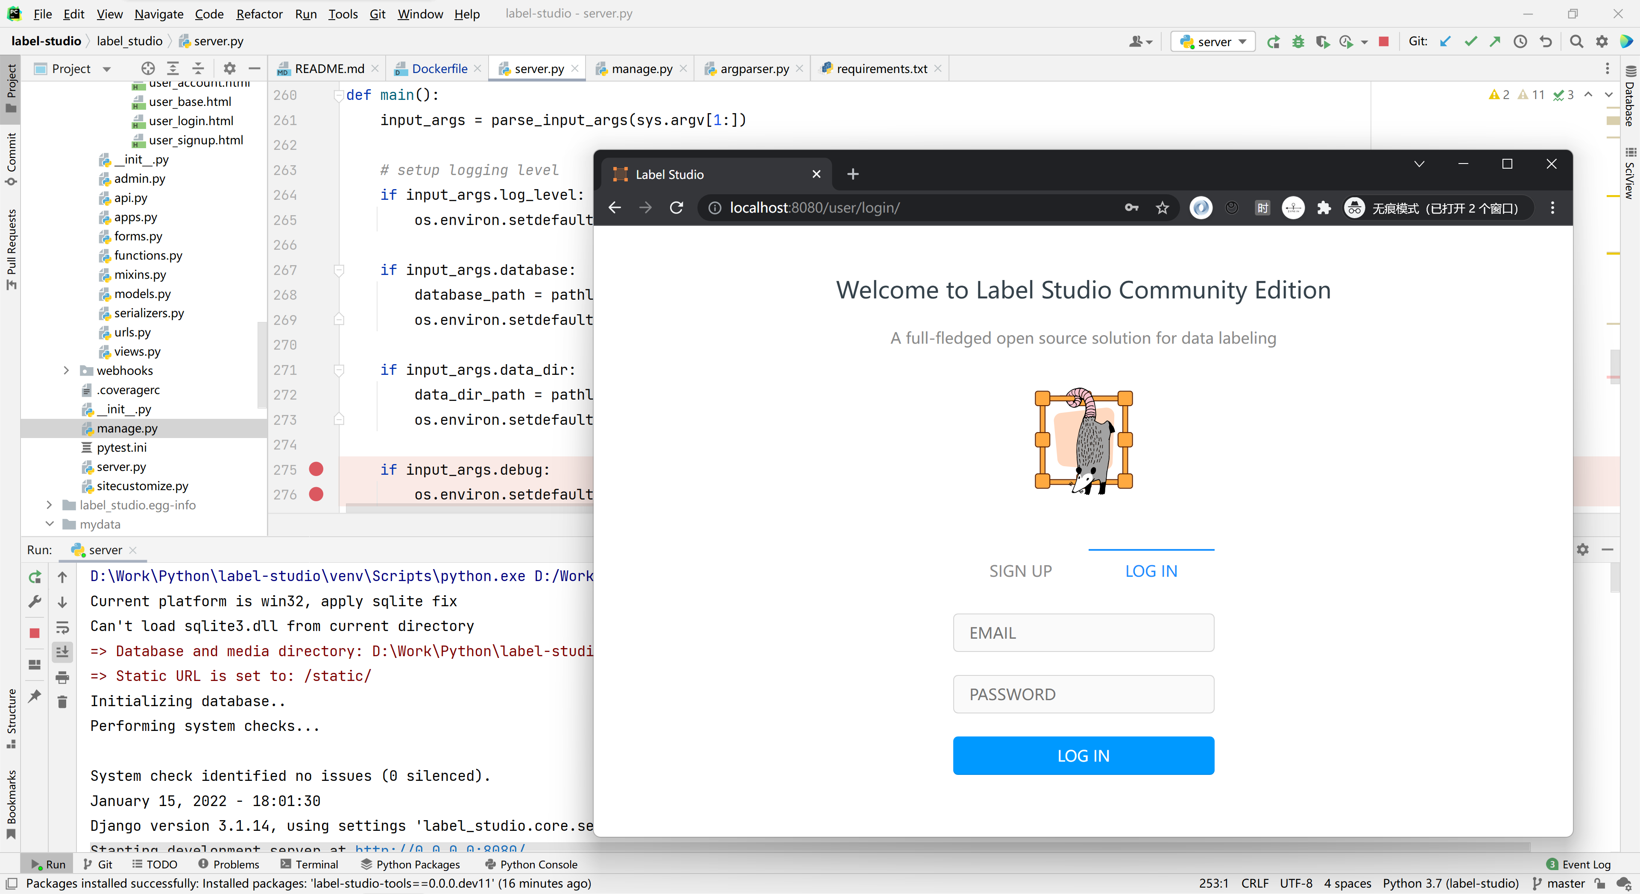Collapse the mydata folder
This screenshot has height=894, width=1640.
(x=50, y=524)
